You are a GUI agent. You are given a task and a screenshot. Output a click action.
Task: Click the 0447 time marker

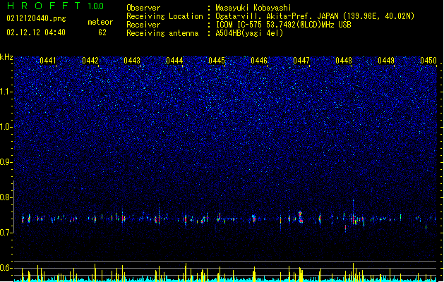pyautogui.click(x=301, y=61)
